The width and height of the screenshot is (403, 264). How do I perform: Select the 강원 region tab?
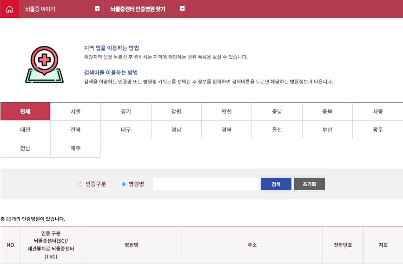pyautogui.click(x=176, y=111)
